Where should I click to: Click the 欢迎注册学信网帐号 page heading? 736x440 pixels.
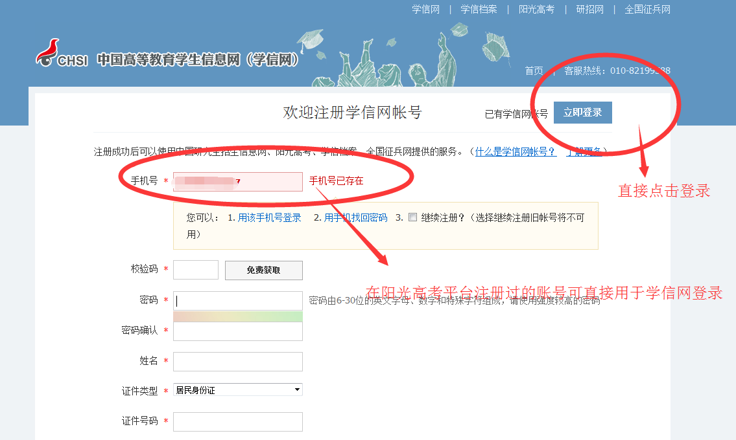click(x=353, y=113)
